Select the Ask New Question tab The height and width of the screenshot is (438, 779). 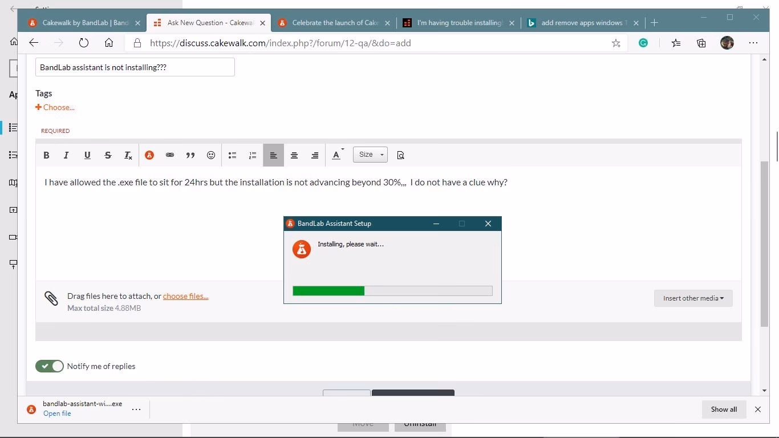tap(208, 23)
